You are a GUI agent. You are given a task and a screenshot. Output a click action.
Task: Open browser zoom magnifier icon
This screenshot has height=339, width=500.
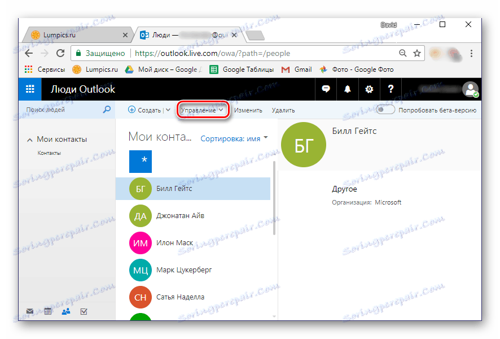point(403,53)
